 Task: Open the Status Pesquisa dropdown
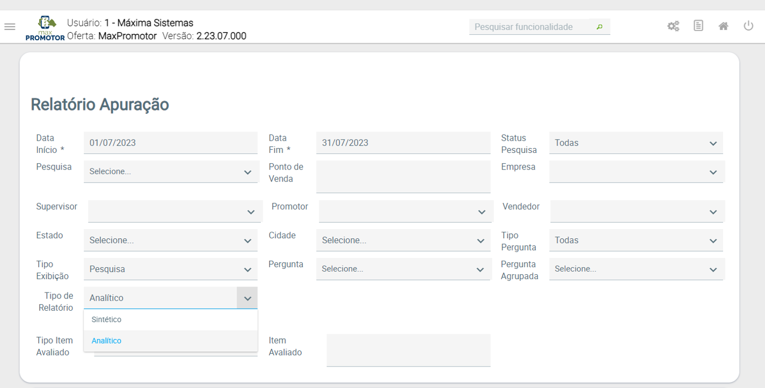click(x=636, y=143)
